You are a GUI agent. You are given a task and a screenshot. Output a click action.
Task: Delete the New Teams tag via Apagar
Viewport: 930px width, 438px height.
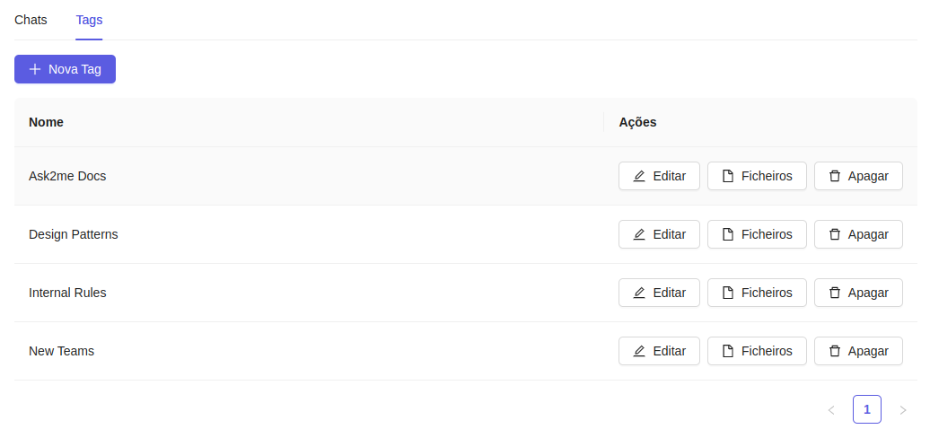click(858, 352)
